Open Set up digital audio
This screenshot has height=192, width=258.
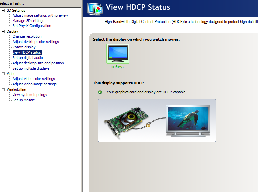coord(28,58)
